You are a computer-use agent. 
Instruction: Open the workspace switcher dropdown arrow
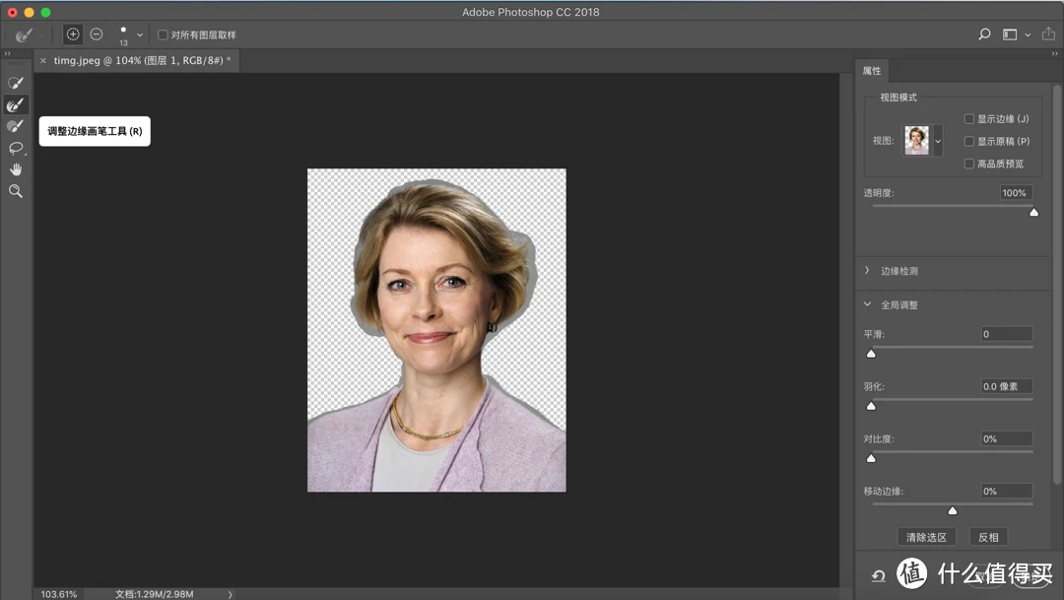coord(1028,34)
